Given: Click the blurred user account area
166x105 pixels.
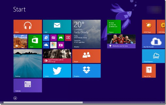Looking at the screenshot, I should click(x=154, y=10).
